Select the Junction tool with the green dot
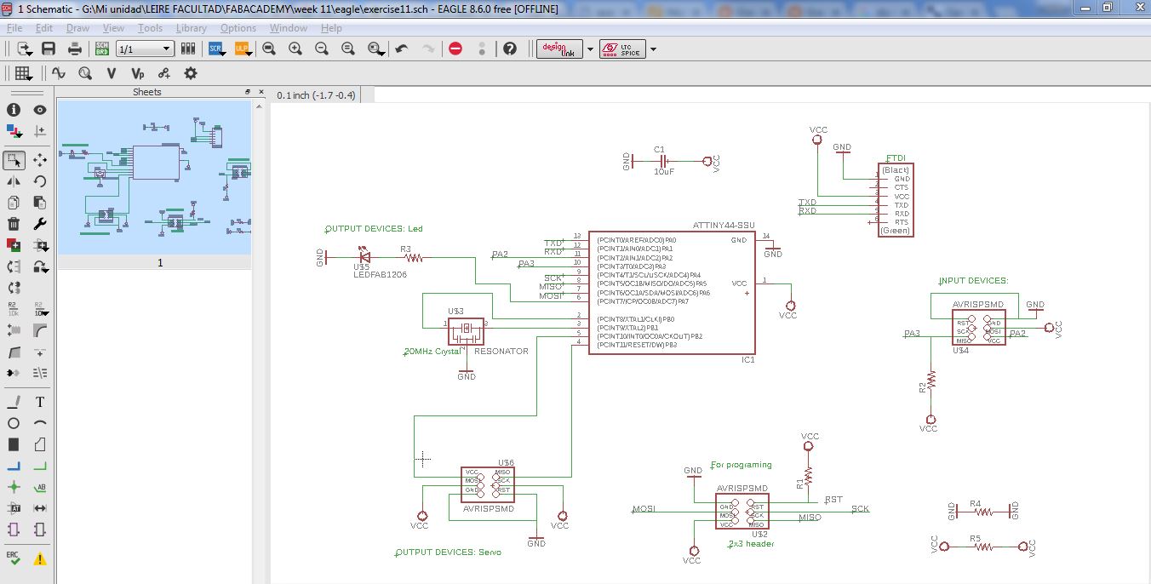Screen dimensions: 1151x584 tap(14, 487)
